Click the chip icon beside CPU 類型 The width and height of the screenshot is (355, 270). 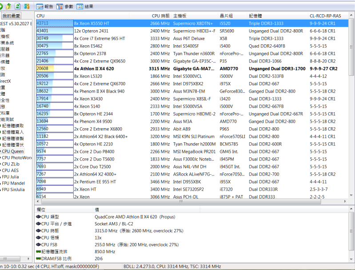38,217
